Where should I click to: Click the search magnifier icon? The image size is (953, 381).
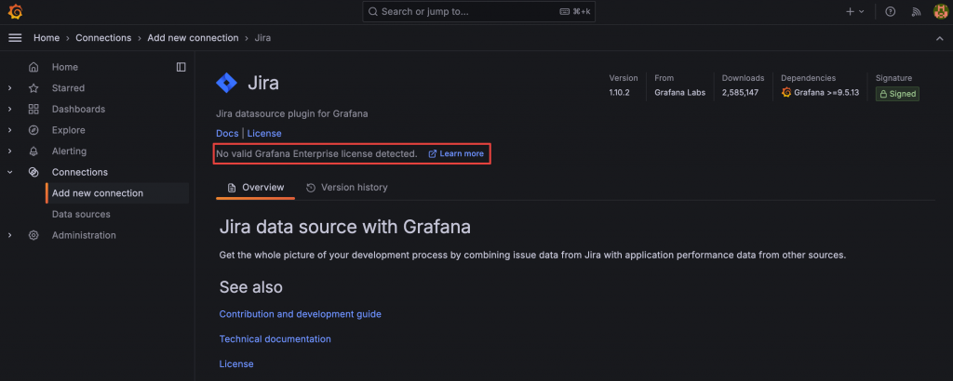click(373, 11)
